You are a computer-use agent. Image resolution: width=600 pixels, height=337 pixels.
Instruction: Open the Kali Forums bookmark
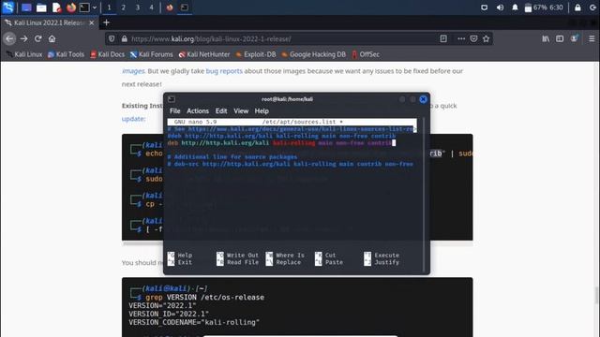click(151, 54)
